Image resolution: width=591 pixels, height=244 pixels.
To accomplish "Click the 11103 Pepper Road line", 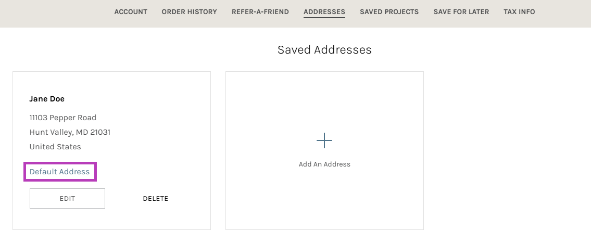I will tap(62, 118).
